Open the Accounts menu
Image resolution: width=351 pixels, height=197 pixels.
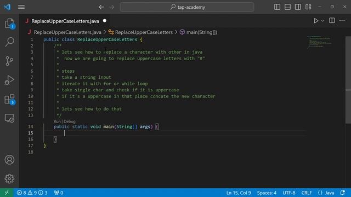point(9,160)
